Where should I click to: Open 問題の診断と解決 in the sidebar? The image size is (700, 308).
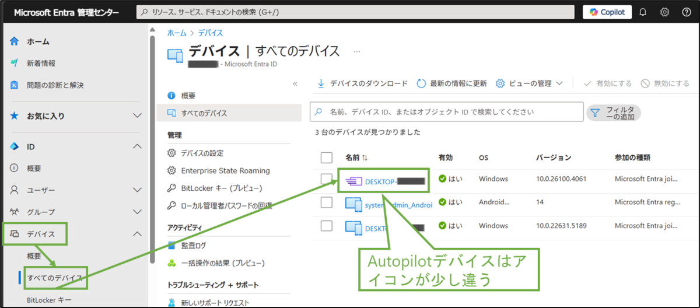pos(55,85)
